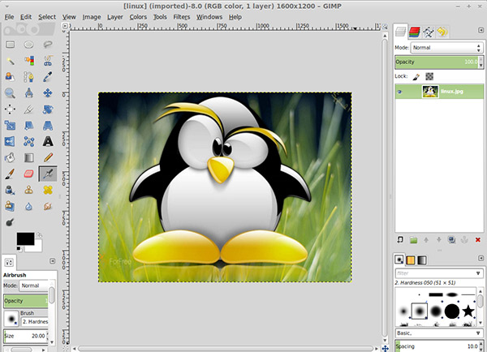The image size is (487, 352).
Task: Select the Text tool
Action: [x=48, y=142]
